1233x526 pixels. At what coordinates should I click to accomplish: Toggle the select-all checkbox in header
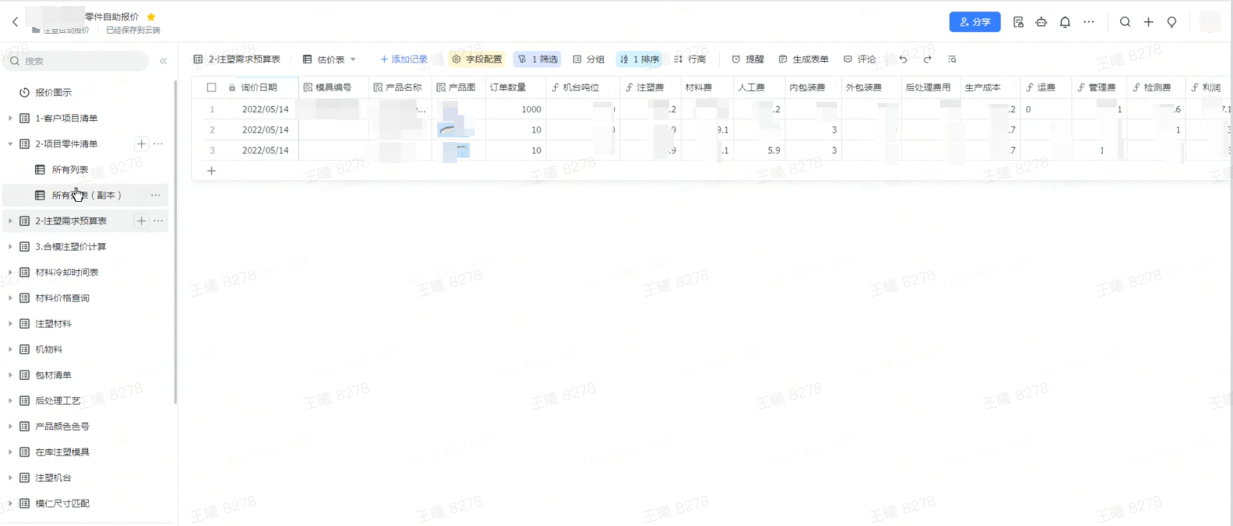(211, 88)
